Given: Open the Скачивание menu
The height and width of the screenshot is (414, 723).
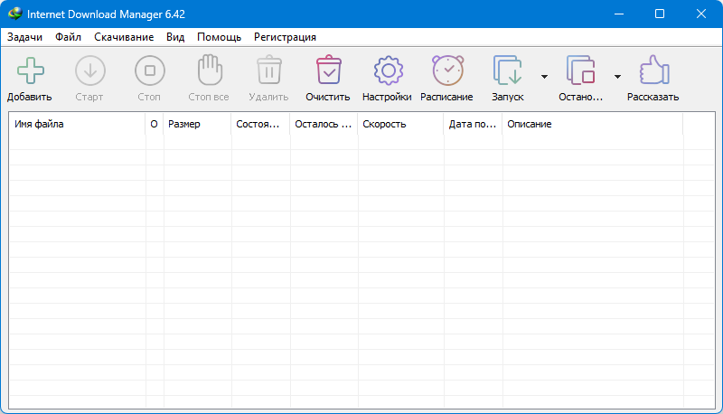Looking at the screenshot, I should (x=124, y=37).
